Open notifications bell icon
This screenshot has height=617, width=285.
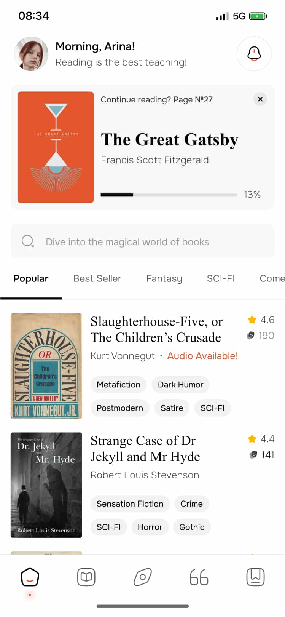click(254, 54)
